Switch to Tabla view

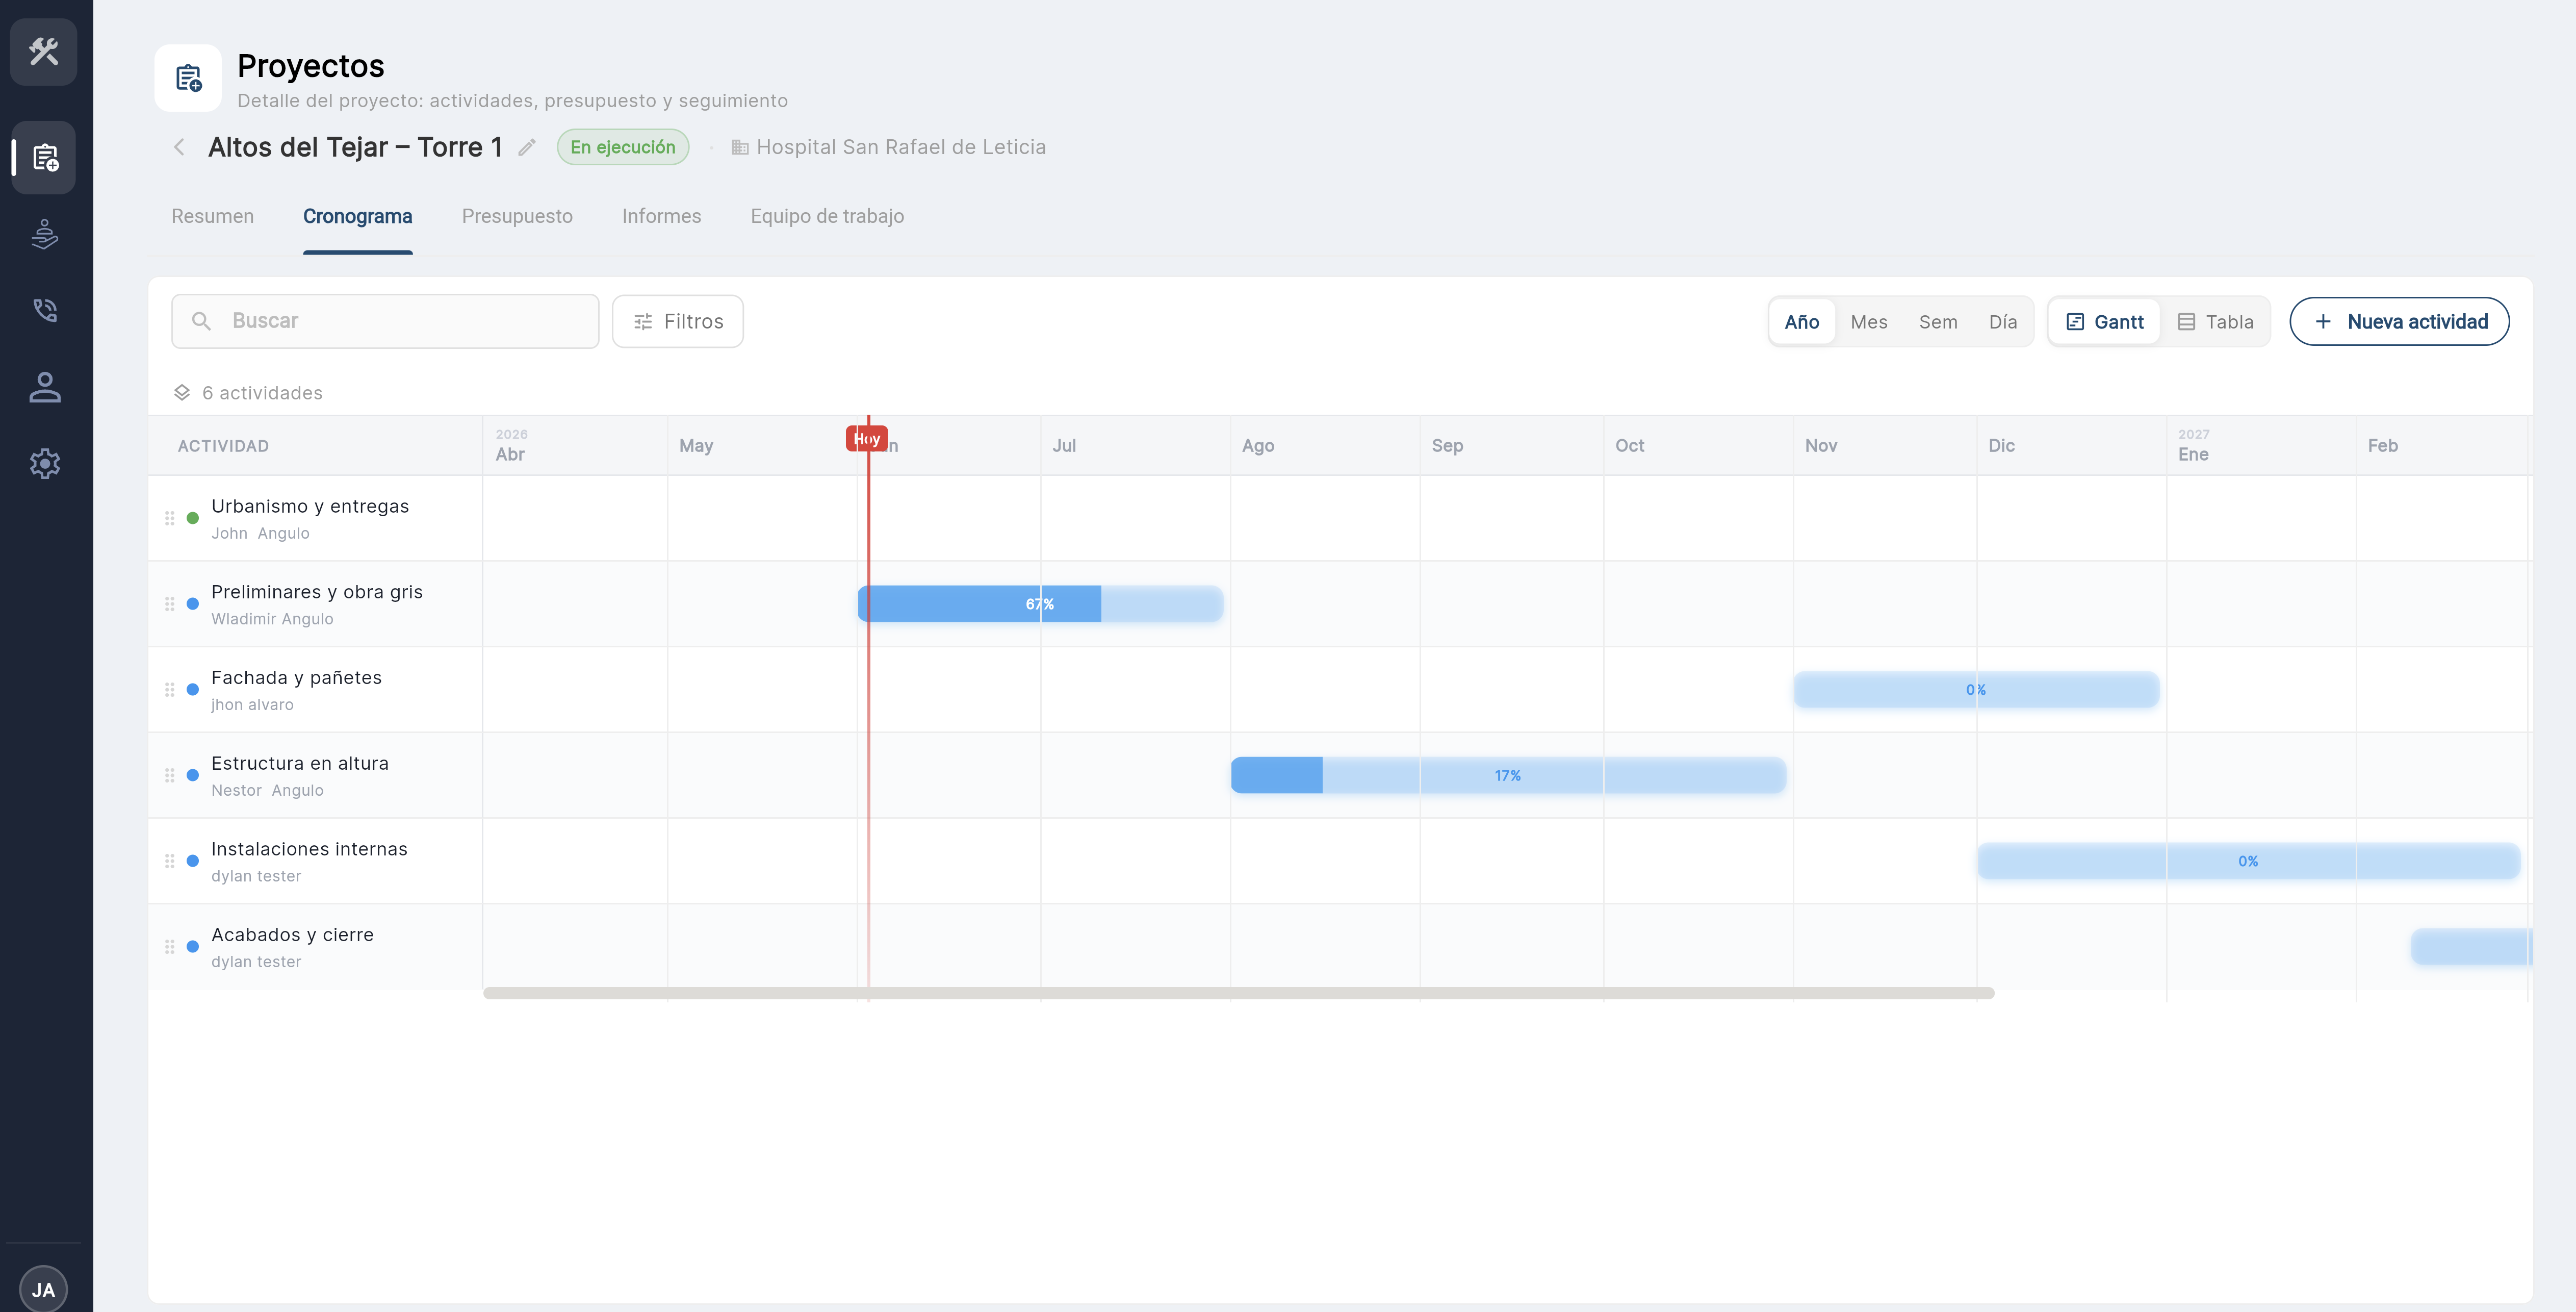pos(2215,321)
